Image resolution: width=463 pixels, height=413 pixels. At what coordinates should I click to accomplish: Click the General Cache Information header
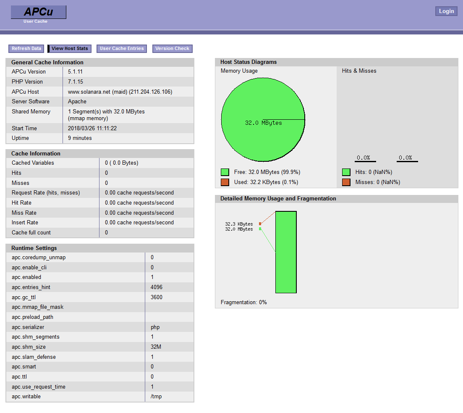tap(47, 62)
